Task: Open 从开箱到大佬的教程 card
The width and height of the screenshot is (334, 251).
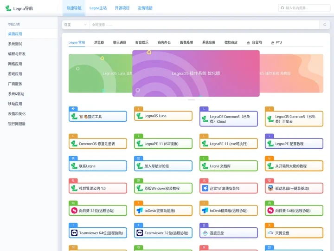Action: [x=294, y=166]
